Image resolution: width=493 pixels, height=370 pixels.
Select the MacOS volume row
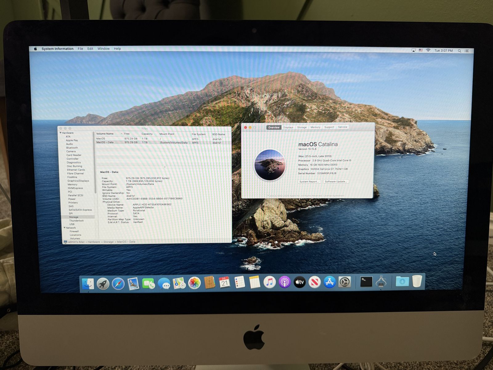tap(163, 139)
